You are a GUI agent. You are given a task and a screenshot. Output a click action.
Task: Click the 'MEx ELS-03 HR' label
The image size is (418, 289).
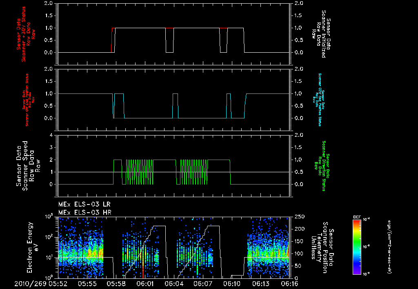point(85,213)
